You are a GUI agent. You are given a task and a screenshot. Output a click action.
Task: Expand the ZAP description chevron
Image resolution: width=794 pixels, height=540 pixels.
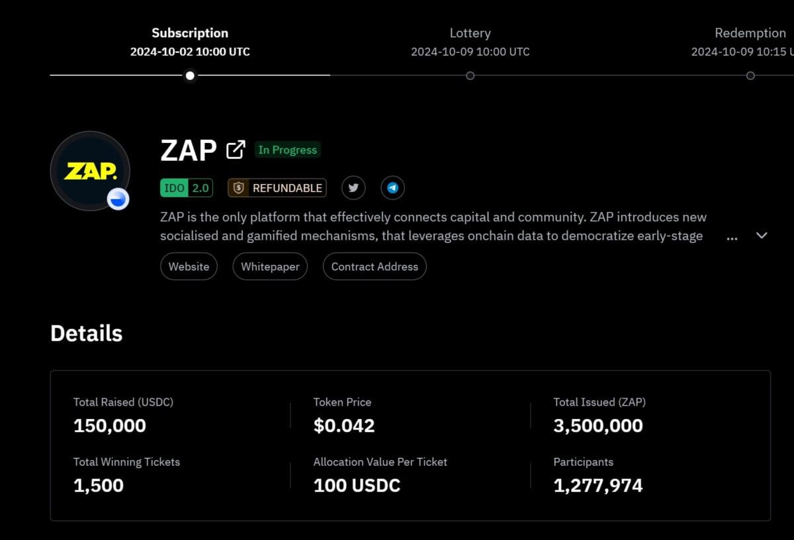tap(762, 236)
